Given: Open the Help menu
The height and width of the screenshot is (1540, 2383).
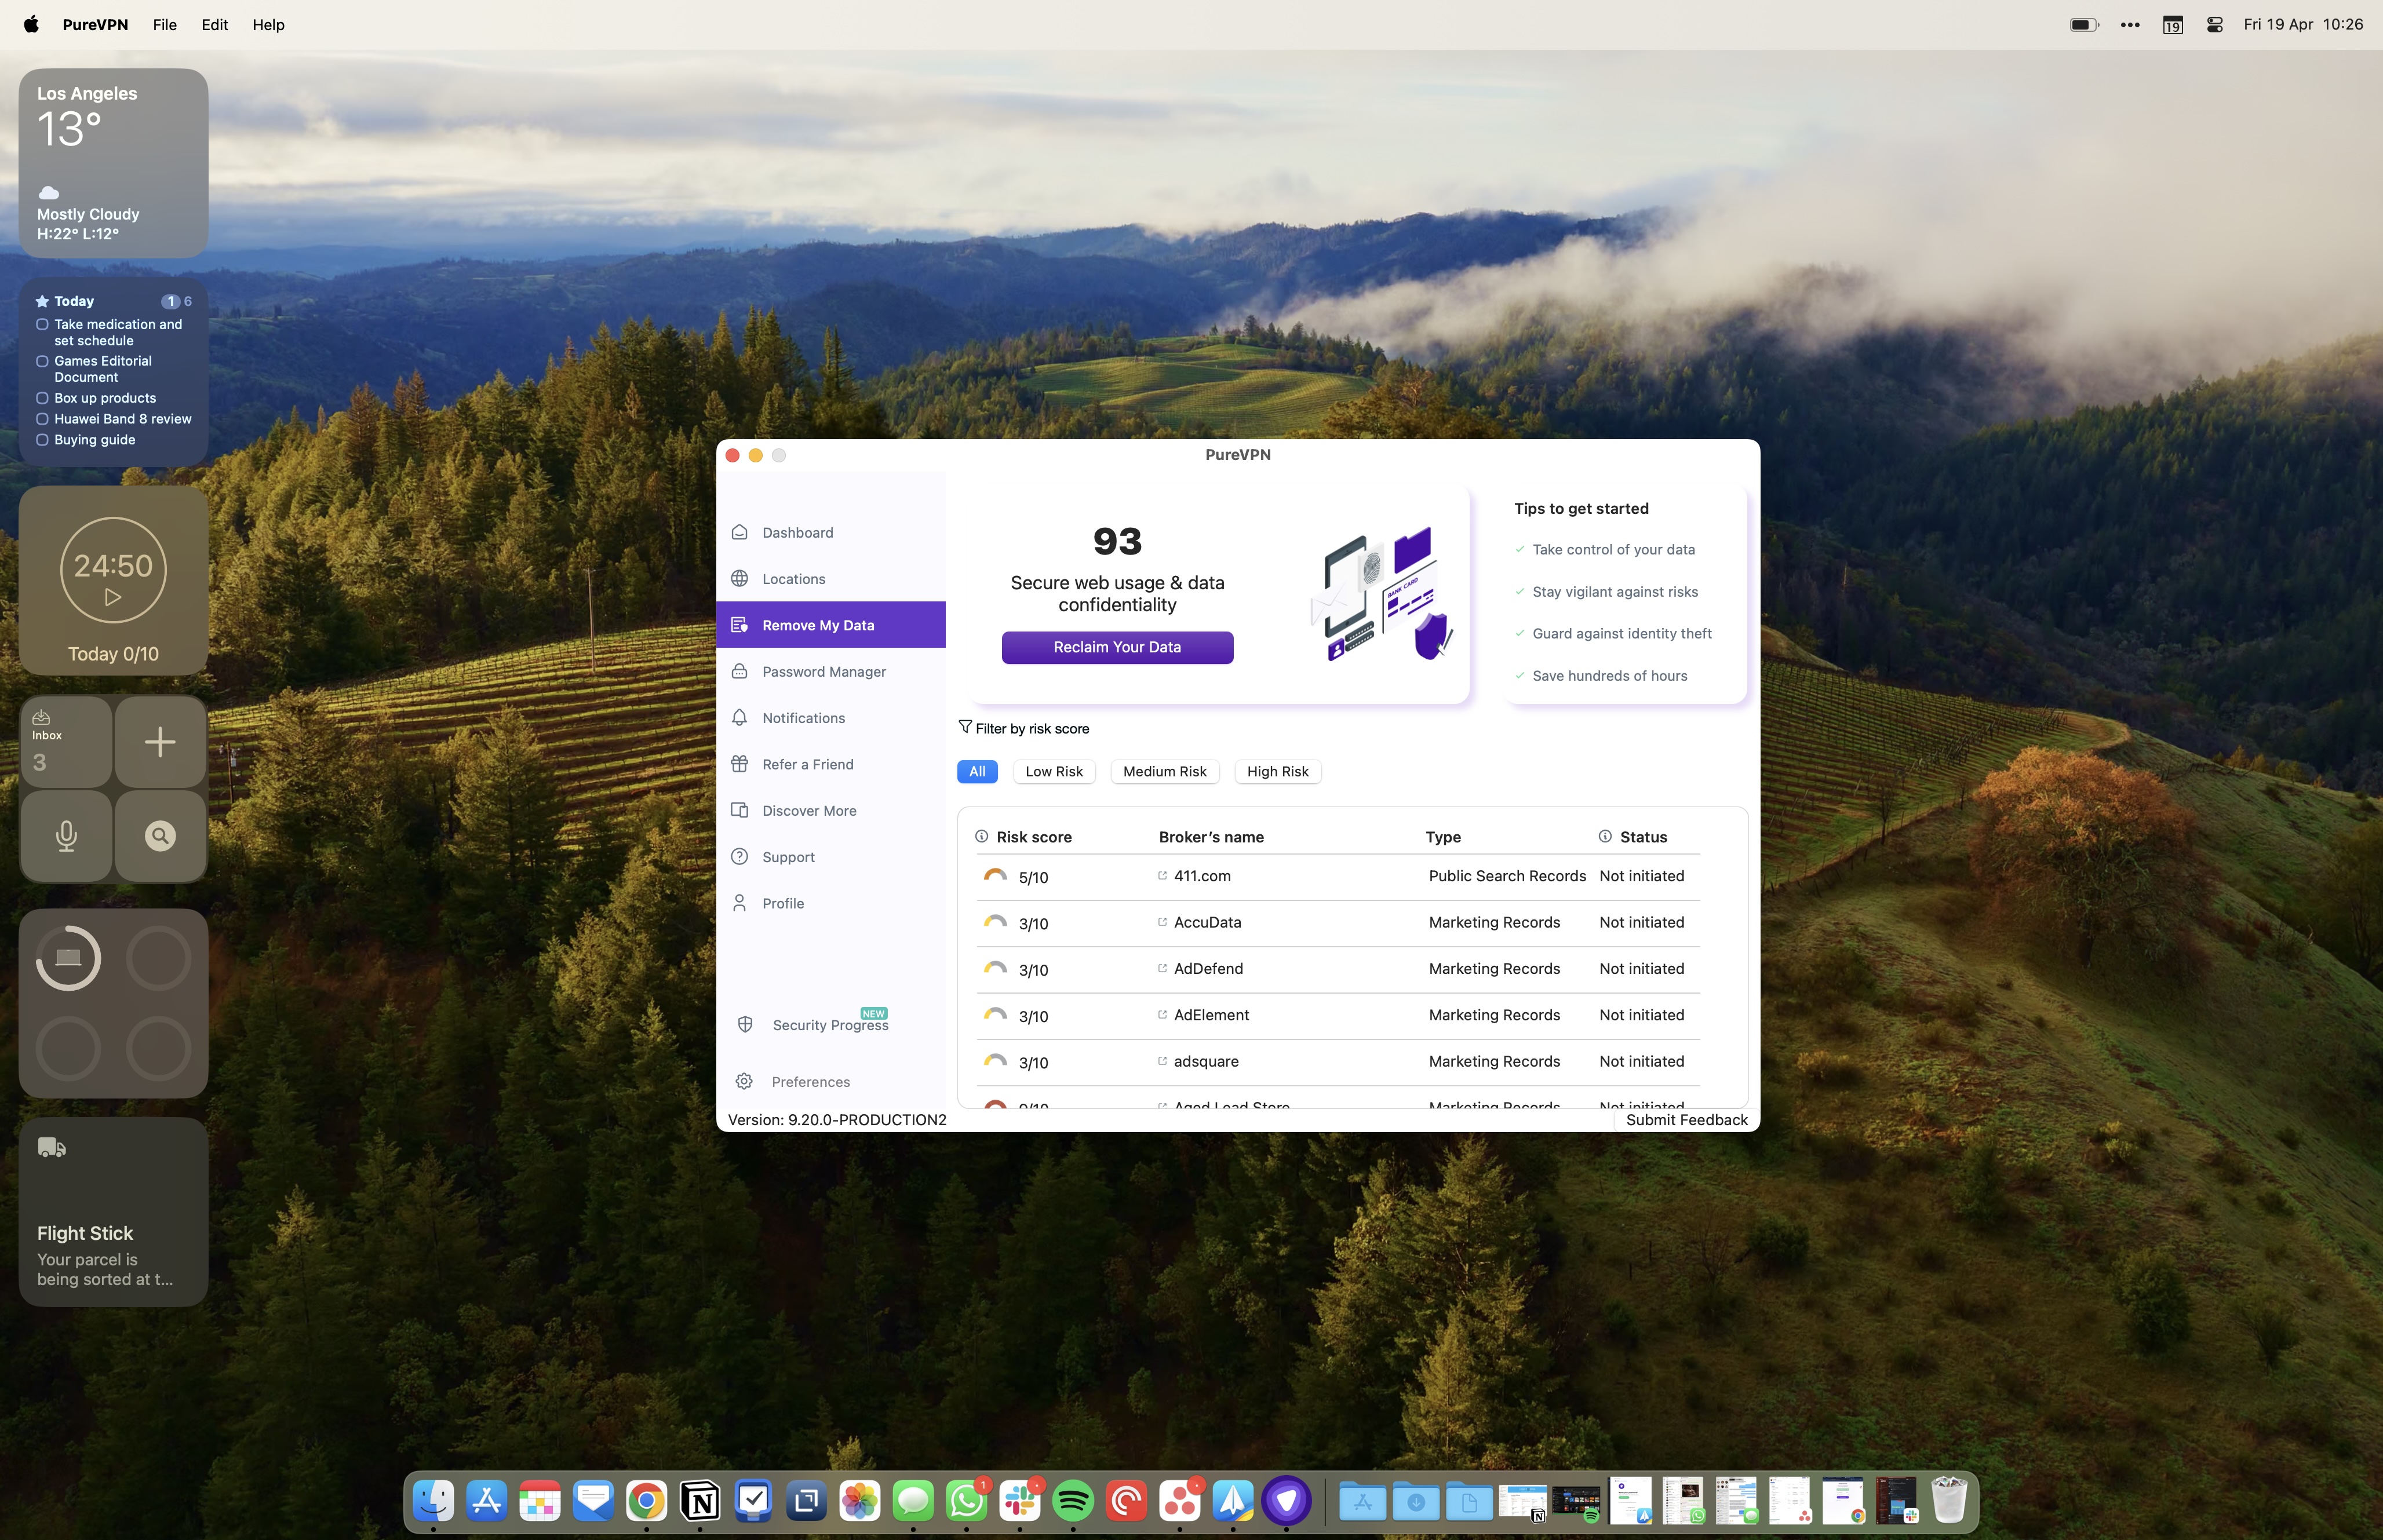Looking at the screenshot, I should point(267,25).
